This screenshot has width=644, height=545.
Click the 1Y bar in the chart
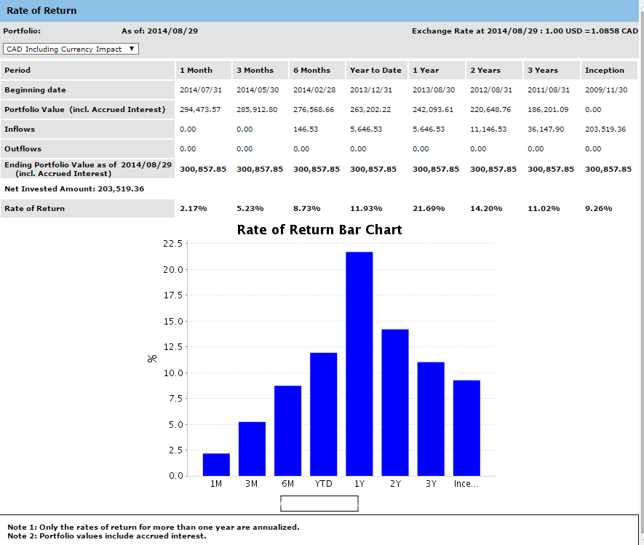[359, 364]
